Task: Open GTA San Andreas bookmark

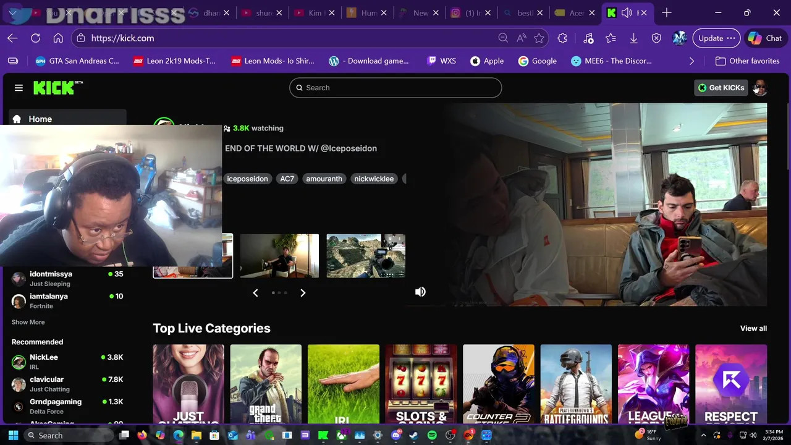Action: (77, 61)
